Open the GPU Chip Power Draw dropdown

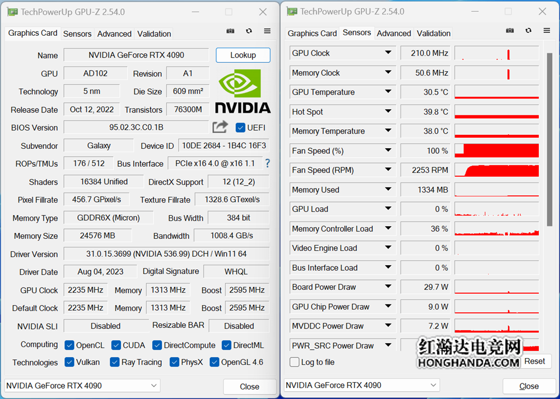tap(388, 306)
